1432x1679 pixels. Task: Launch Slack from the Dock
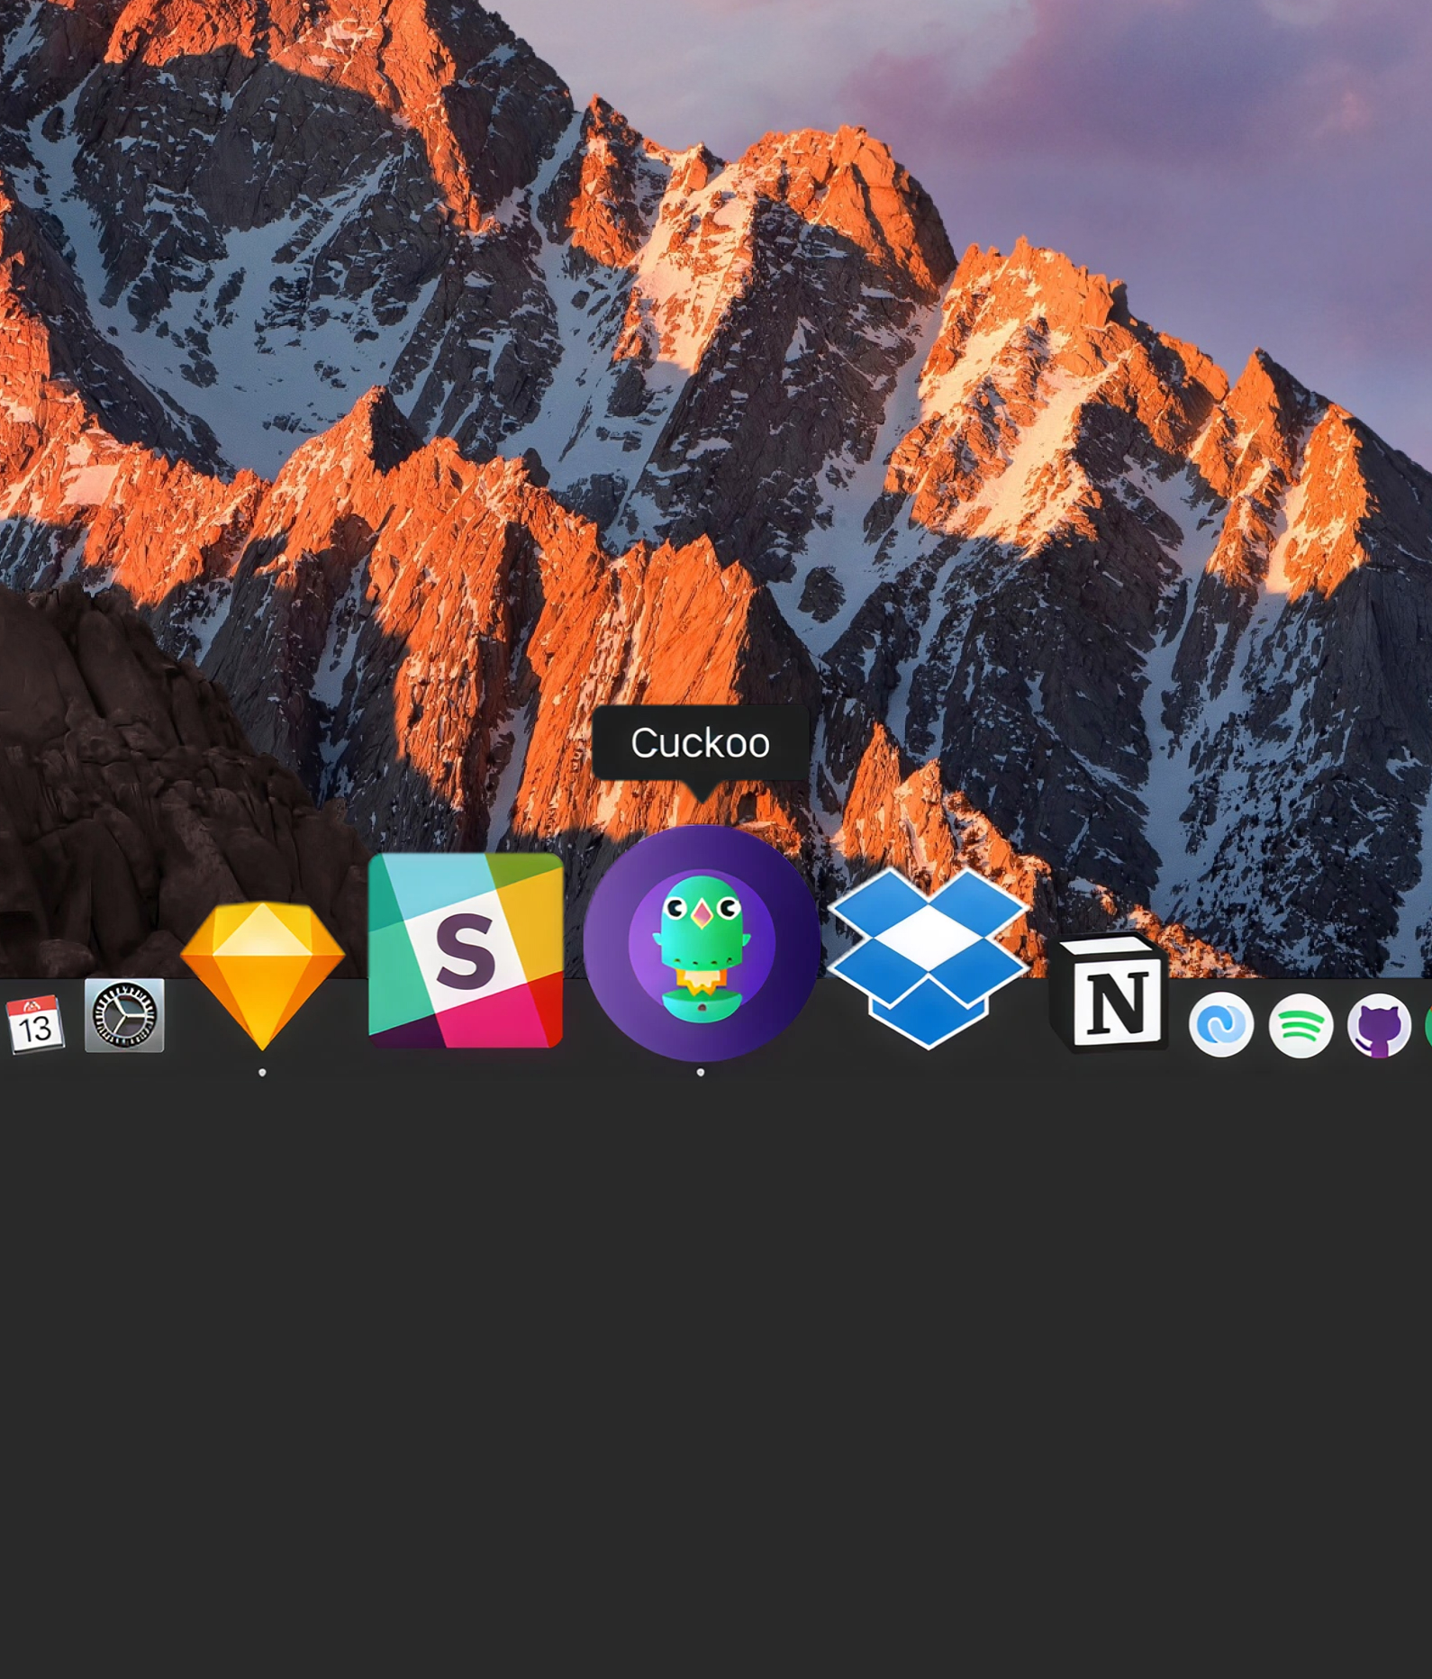[466, 950]
